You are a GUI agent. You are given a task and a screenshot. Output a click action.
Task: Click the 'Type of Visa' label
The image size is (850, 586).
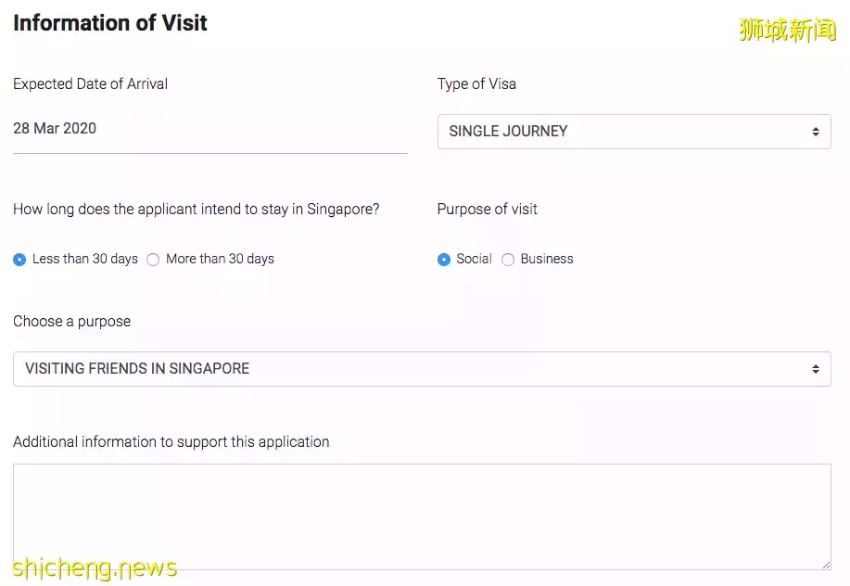tap(476, 84)
